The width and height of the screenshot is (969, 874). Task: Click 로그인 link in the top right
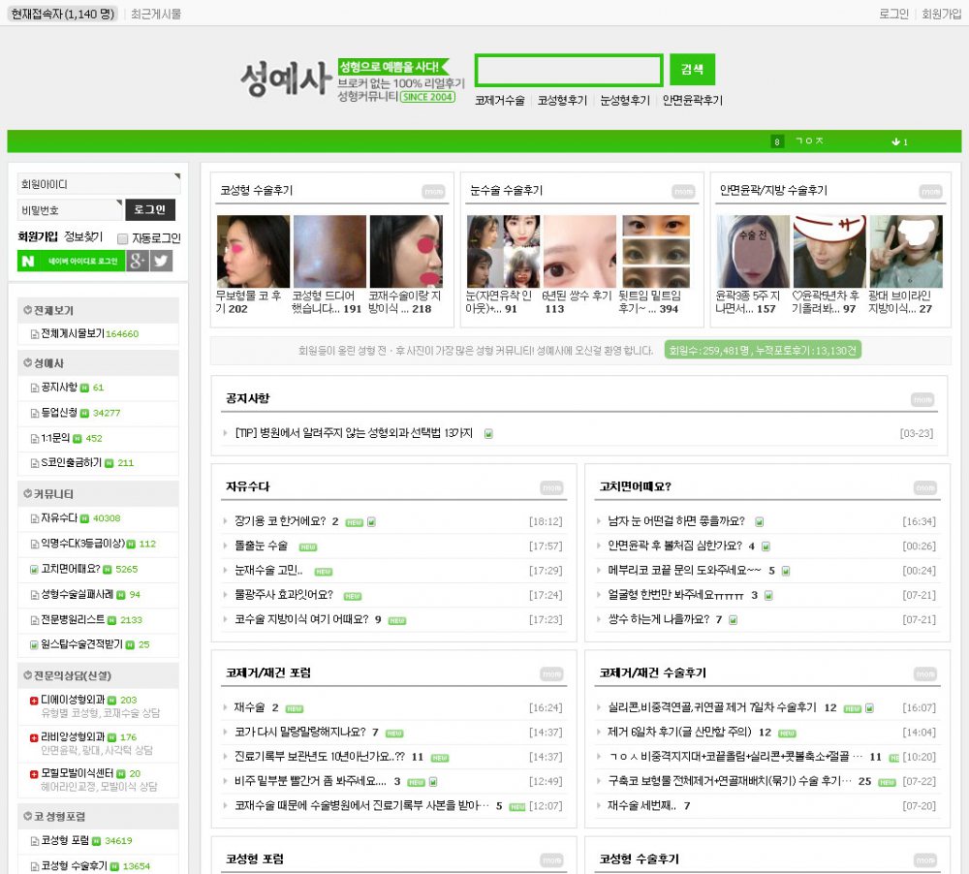[893, 14]
